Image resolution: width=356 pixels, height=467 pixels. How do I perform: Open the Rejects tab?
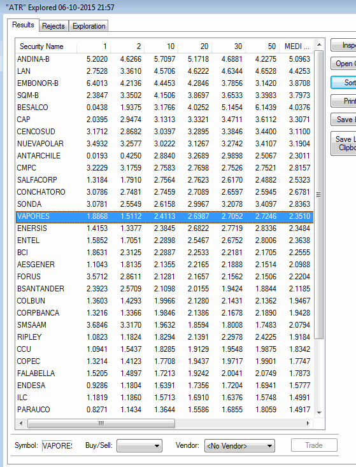pos(53,26)
